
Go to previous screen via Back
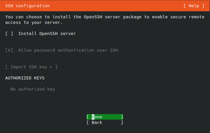click(x=105, y=123)
